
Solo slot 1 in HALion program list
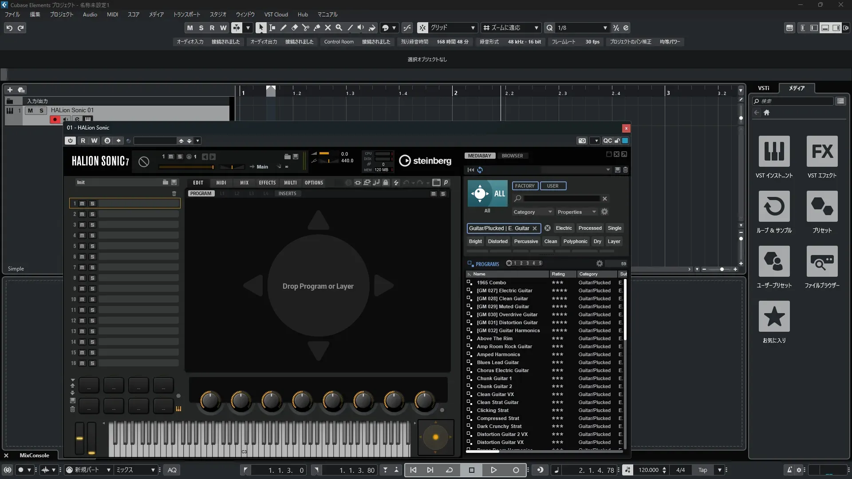click(92, 204)
